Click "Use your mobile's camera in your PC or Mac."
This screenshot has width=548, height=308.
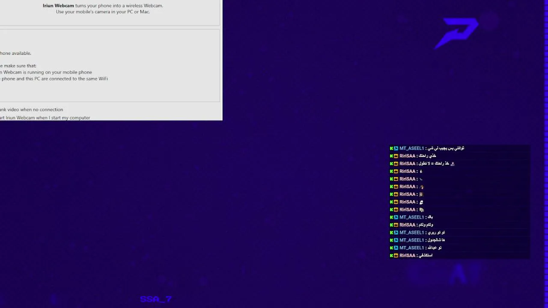(103, 12)
